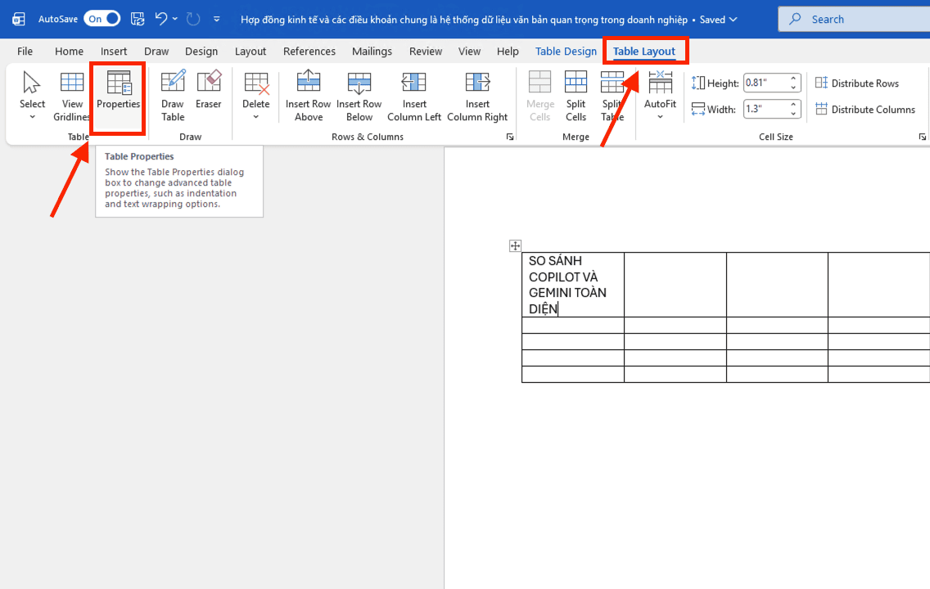Viewport: 930px width, 589px height.
Task: Click the Save icon in title bar
Action: [138, 19]
